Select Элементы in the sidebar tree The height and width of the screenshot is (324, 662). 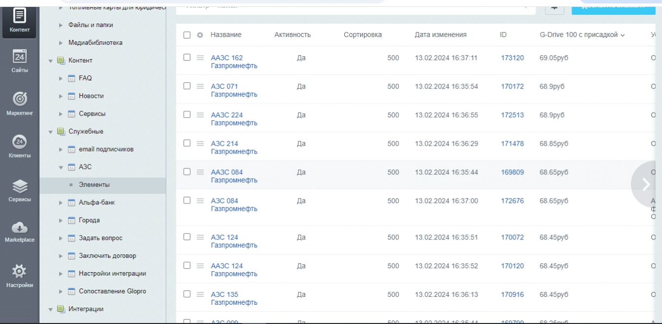point(94,185)
